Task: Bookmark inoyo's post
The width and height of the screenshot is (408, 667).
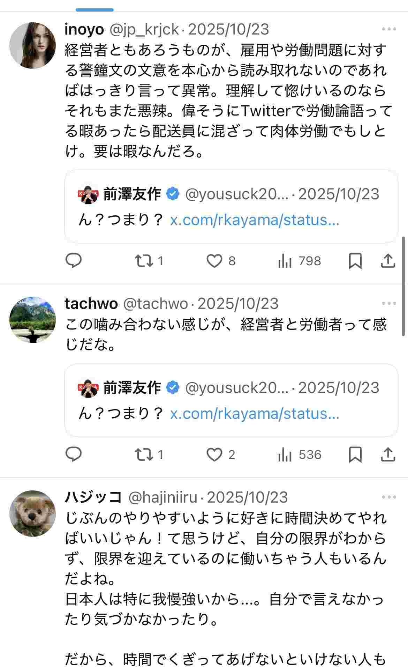Action: 355,261
